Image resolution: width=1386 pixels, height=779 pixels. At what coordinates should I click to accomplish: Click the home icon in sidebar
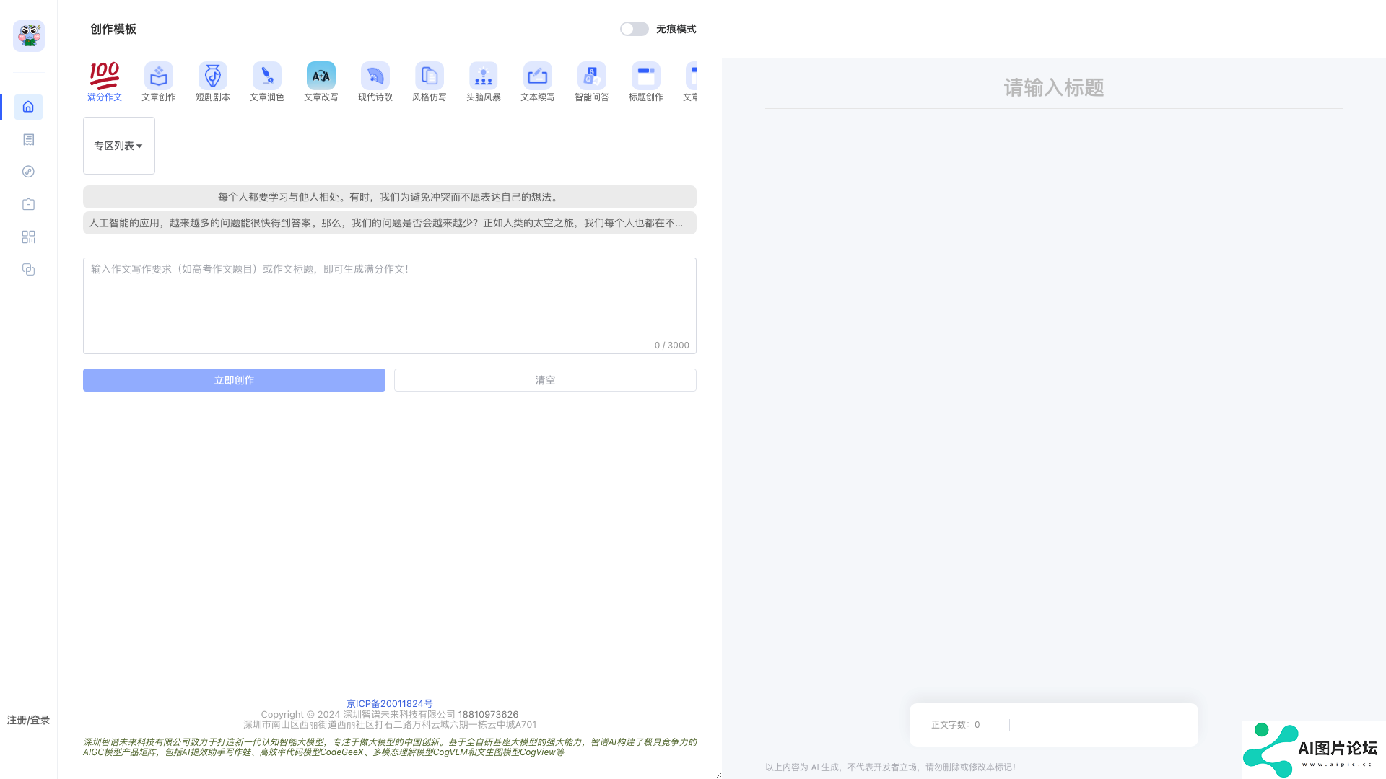click(29, 107)
